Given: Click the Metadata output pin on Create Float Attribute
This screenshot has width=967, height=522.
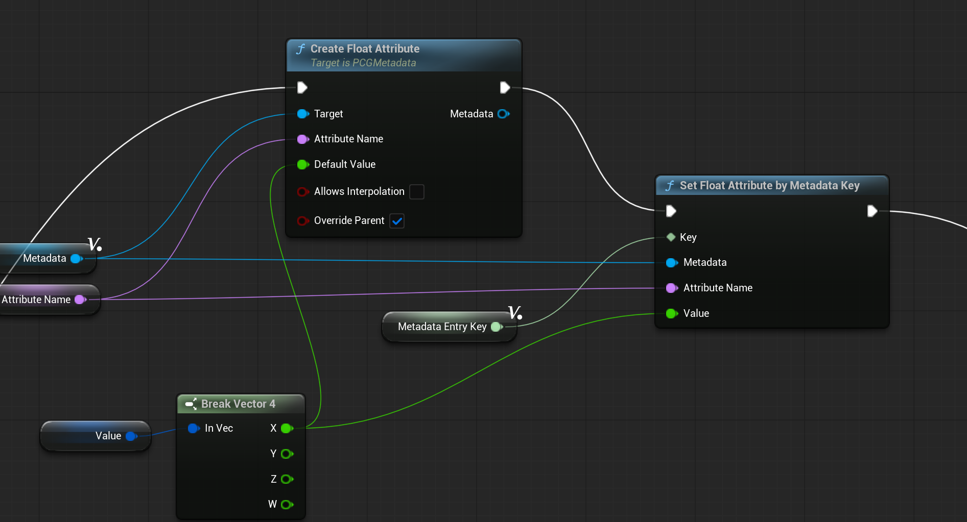Looking at the screenshot, I should click(x=503, y=114).
